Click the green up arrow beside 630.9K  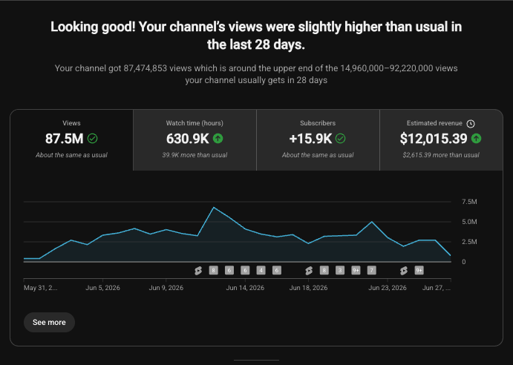pos(218,139)
